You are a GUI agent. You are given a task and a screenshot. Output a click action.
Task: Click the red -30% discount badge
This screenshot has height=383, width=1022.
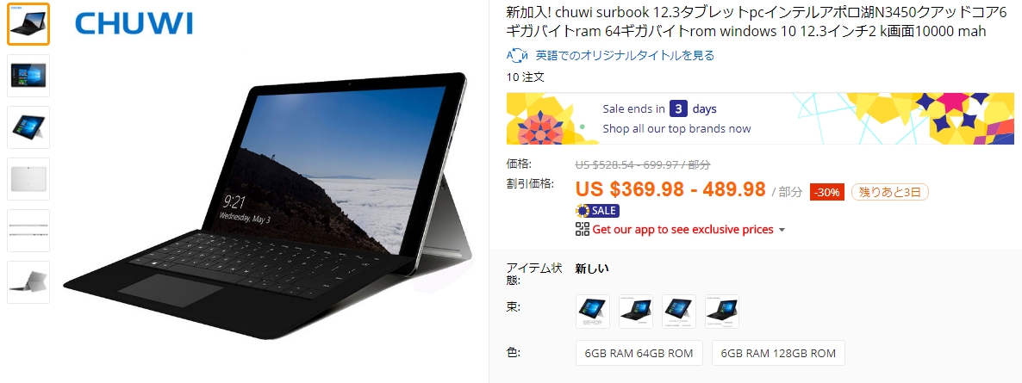[827, 192]
